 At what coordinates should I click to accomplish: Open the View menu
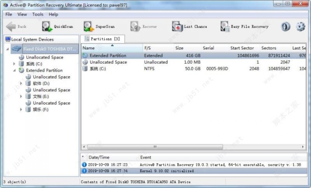(x=22, y=15)
